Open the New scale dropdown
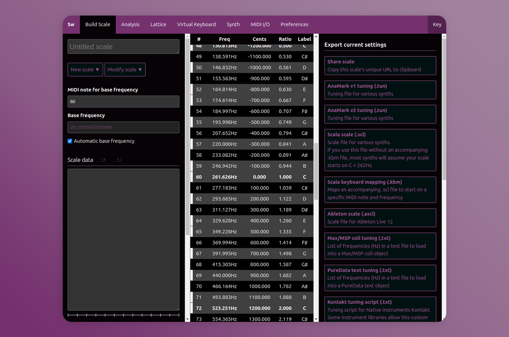 [85, 70]
